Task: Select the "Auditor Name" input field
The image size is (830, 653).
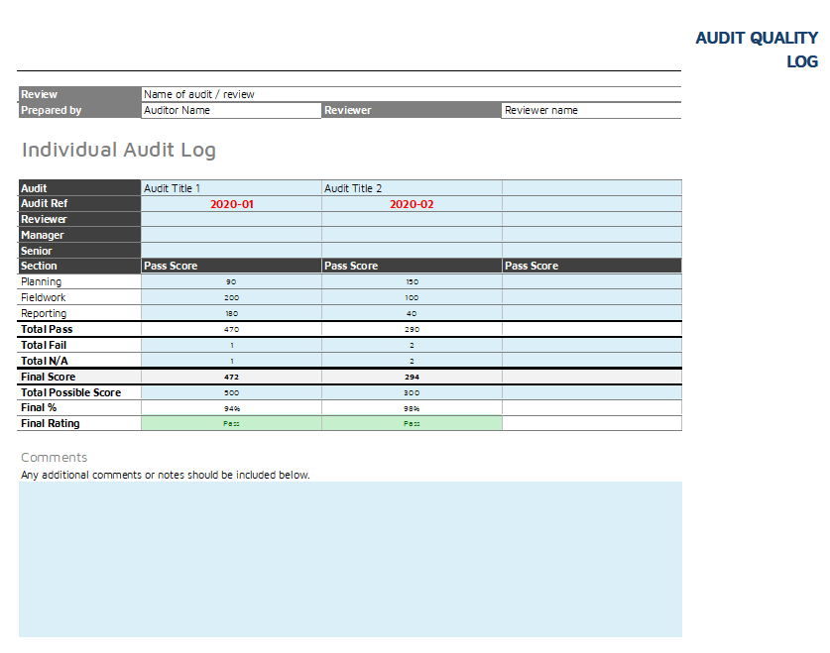Action: 228,110
